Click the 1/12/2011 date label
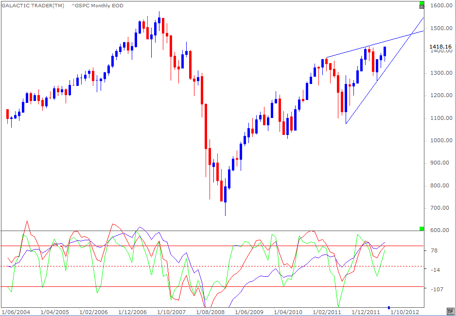 (365, 312)
